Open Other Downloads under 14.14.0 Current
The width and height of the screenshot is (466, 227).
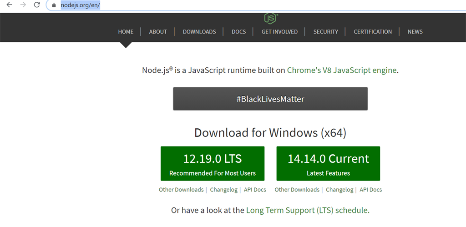coord(297,190)
